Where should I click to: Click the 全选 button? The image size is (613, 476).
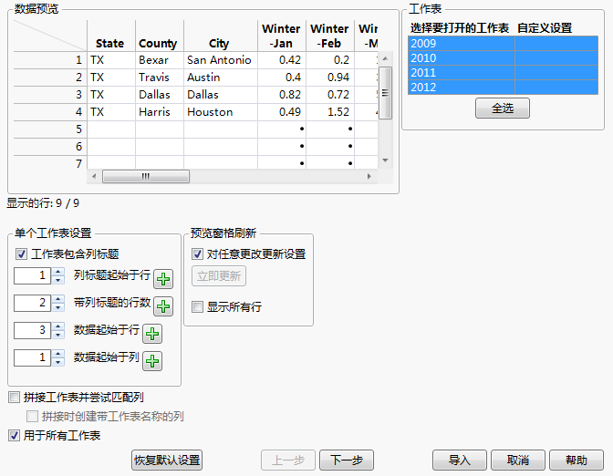point(503,108)
